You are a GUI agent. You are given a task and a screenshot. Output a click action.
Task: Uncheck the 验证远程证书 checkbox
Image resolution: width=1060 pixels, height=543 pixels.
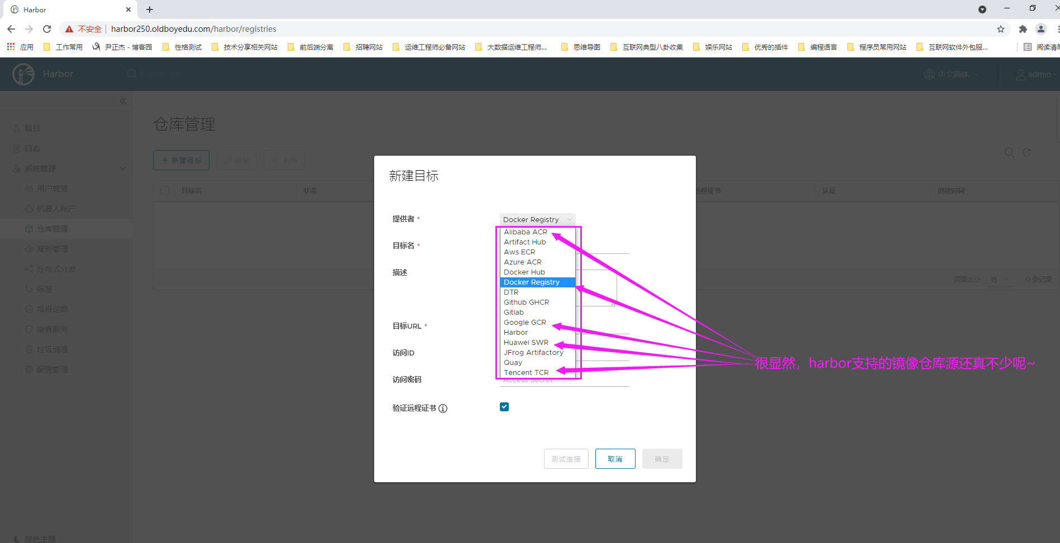pyautogui.click(x=504, y=407)
